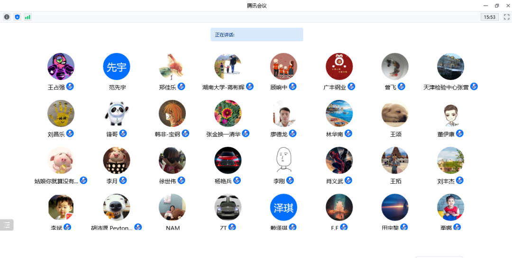Click the mic icon beside 林华南
512x258 pixels.
tap(348, 133)
